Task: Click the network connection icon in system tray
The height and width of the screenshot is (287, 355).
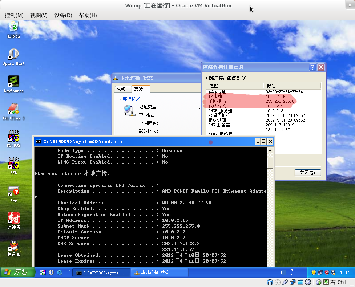Action: (x=320, y=272)
